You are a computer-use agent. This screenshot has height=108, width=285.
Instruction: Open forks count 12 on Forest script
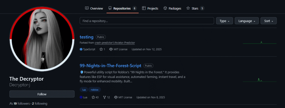[x=106, y=97]
